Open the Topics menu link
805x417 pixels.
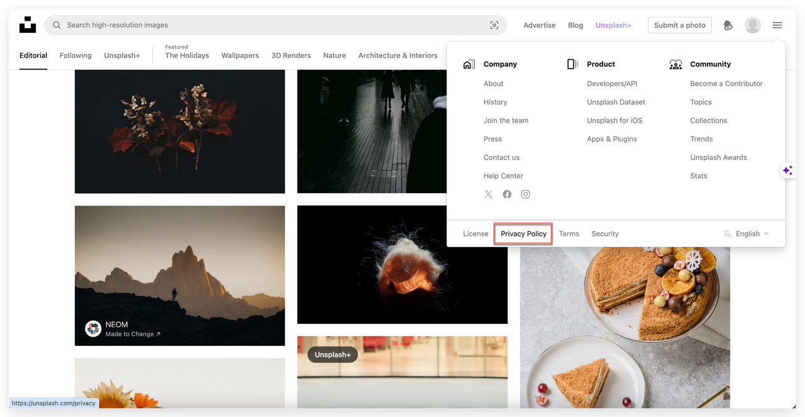(x=701, y=102)
